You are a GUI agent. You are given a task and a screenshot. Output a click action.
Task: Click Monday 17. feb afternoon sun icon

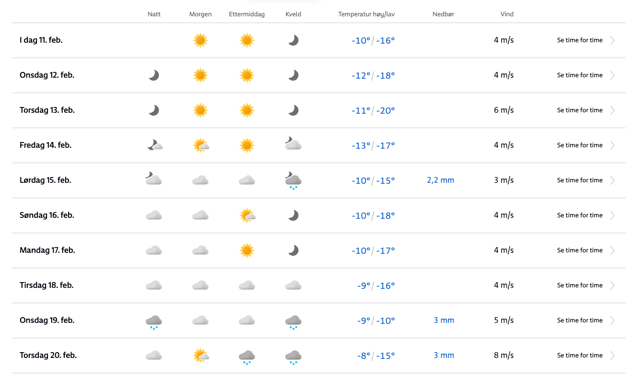pyautogui.click(x=247, y=250)
